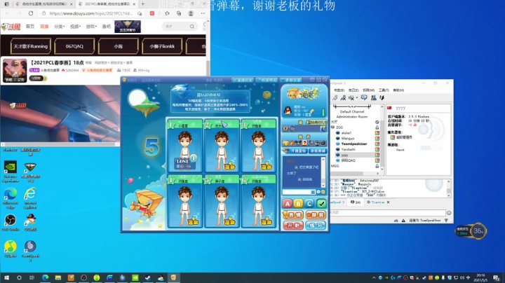Open Windows Start menu
Image resolution: width=505 pixels, height=283 pixels.
tap(6, 277)
